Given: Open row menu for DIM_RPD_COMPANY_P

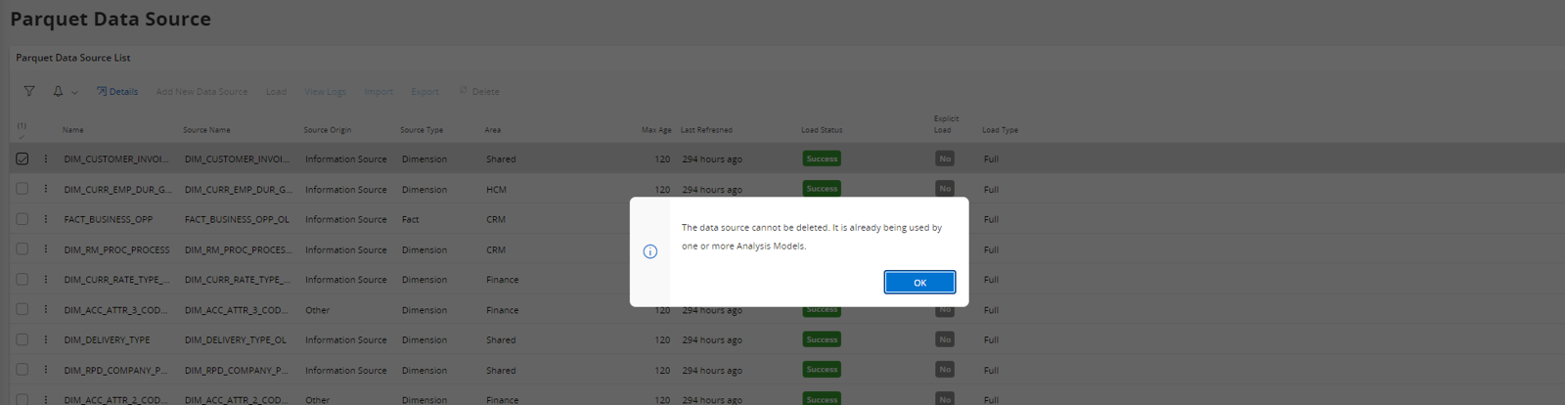Looking at the screenshot, I should [x=45, y=370].
